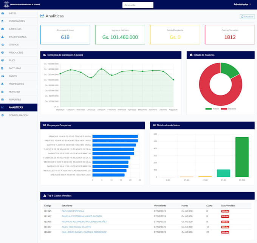Click the ESTUDIANTES sidebar icon
Viewport: 257px width, 243px height.
click(3, 21)
